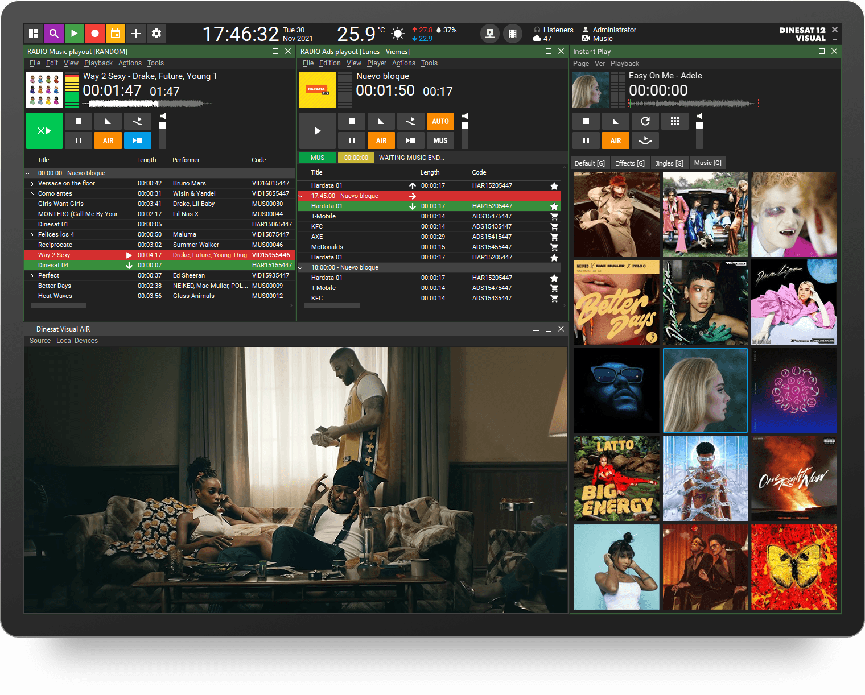Open the Playback menu in RADIO Music playout
The image size is (865, 695).
coord(98,63)
